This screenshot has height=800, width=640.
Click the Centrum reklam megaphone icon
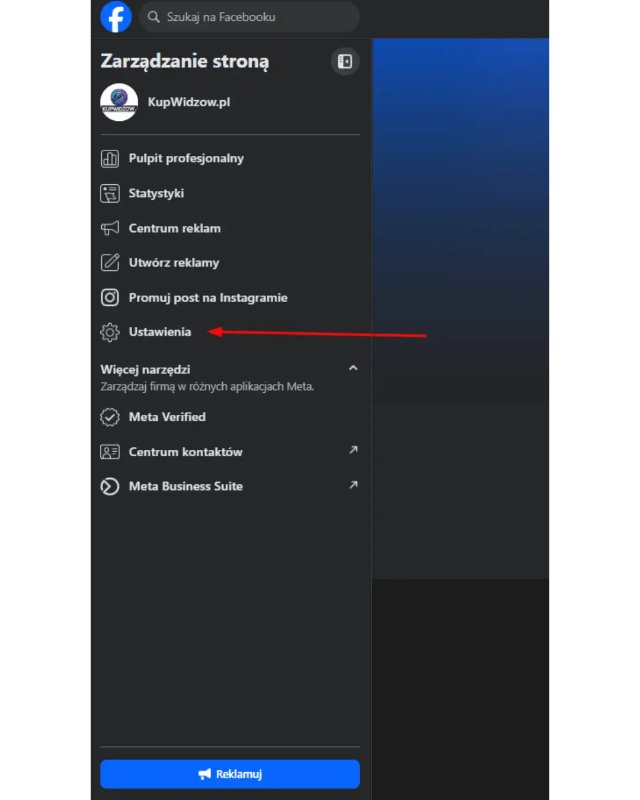click(x=110, y=228)
